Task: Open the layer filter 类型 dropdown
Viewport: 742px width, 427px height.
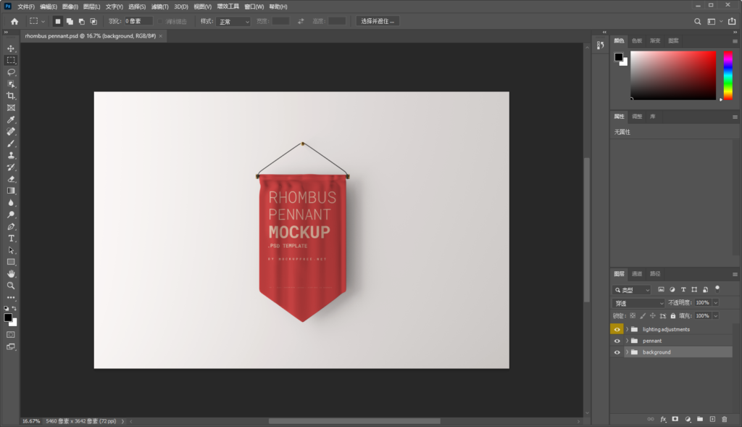Action: pos(632,290)
